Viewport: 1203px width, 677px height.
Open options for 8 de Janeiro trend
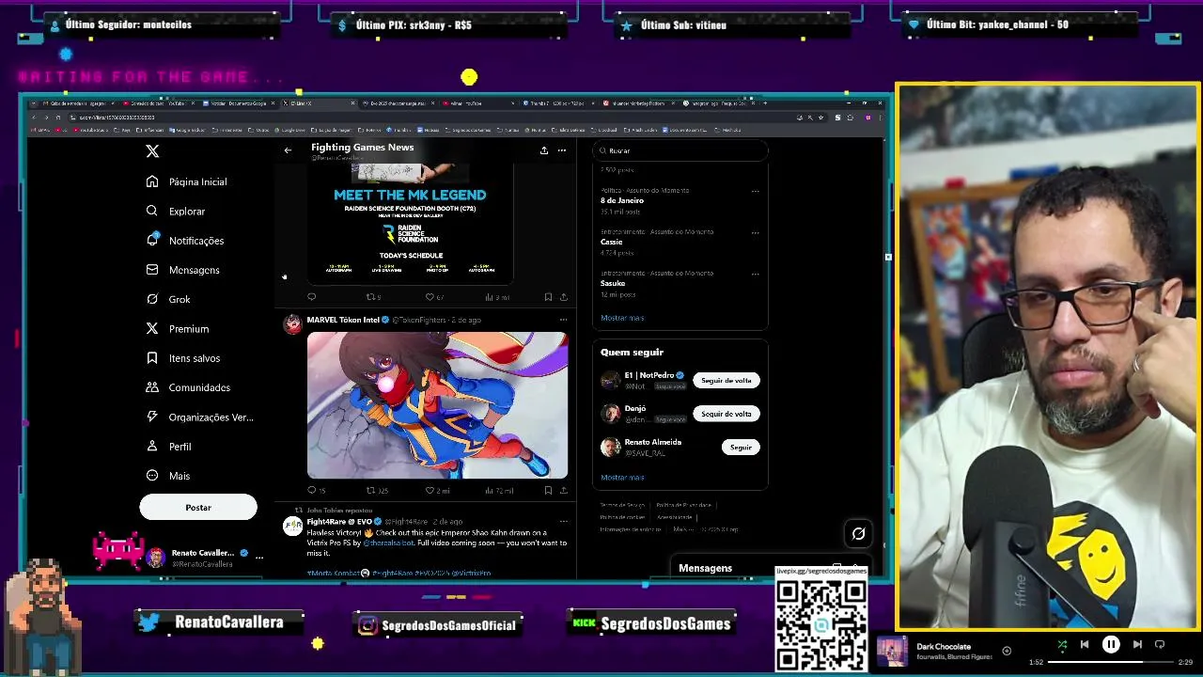[755, 191]
